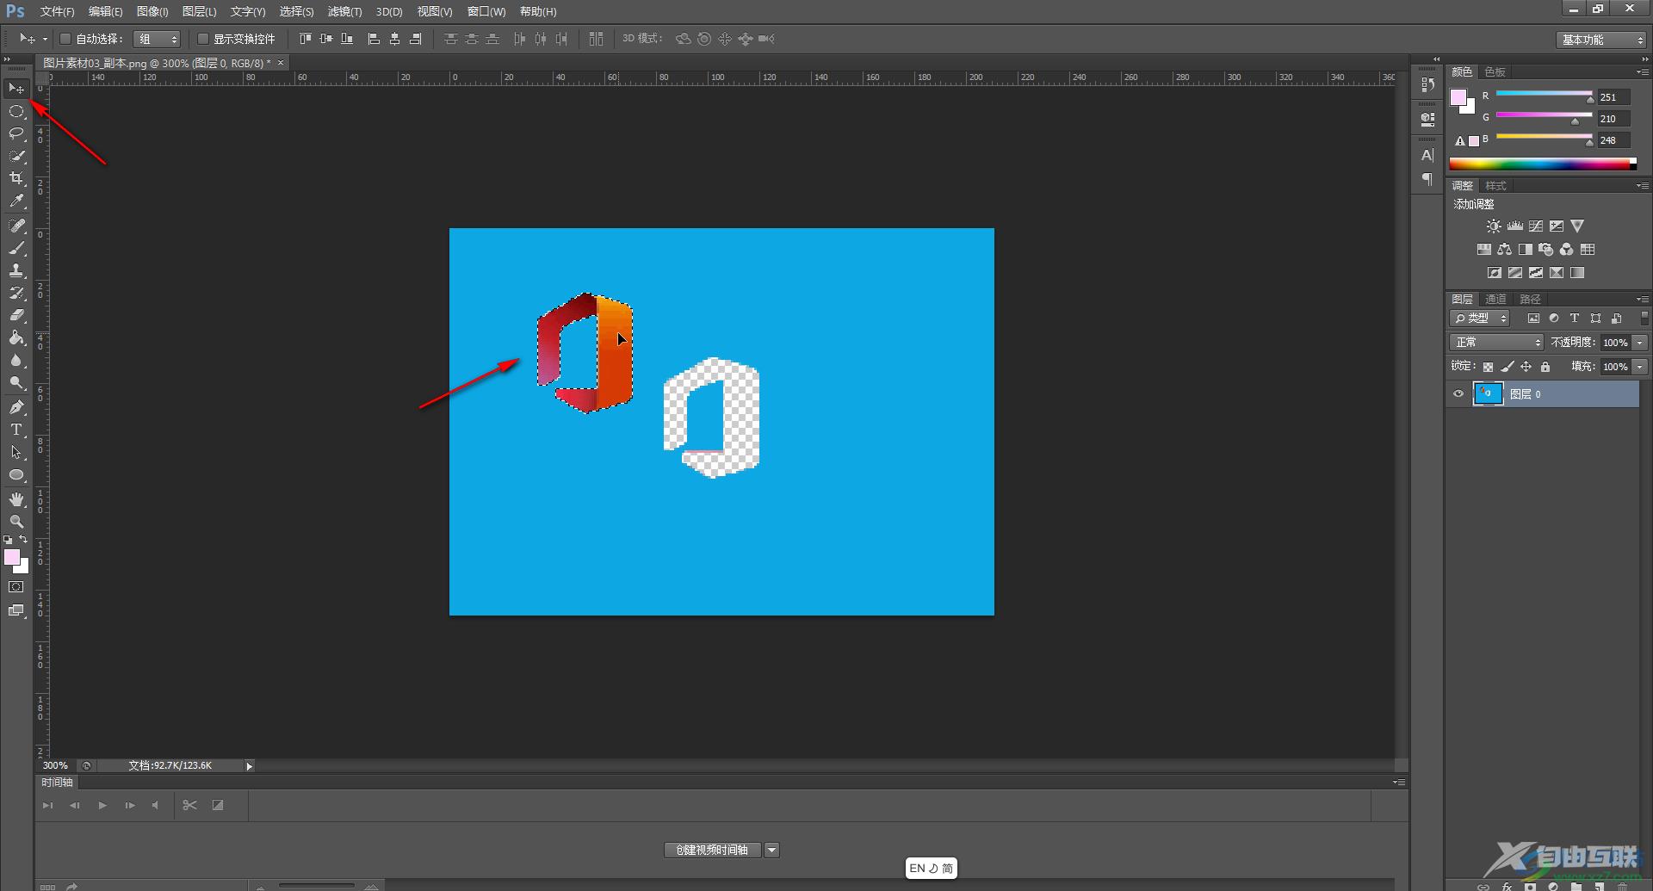Toggle lock transparent pixels
Screen dimensions: 1653x891
coord(1488,367)
